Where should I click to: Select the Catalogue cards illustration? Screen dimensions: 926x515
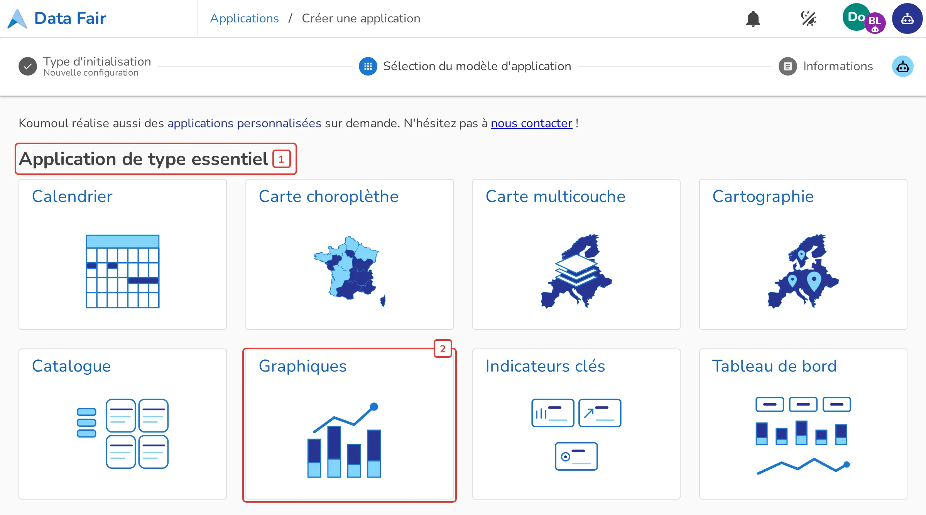point(123,434)
